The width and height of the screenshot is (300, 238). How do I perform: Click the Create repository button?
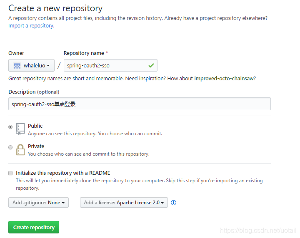tap(34, 227)
